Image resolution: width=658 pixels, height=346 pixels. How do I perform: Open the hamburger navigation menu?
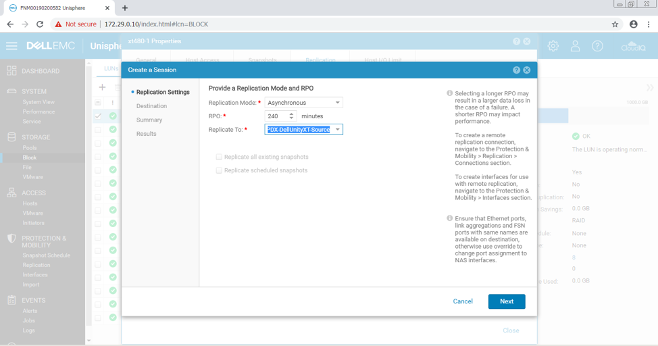pos(11,46)
